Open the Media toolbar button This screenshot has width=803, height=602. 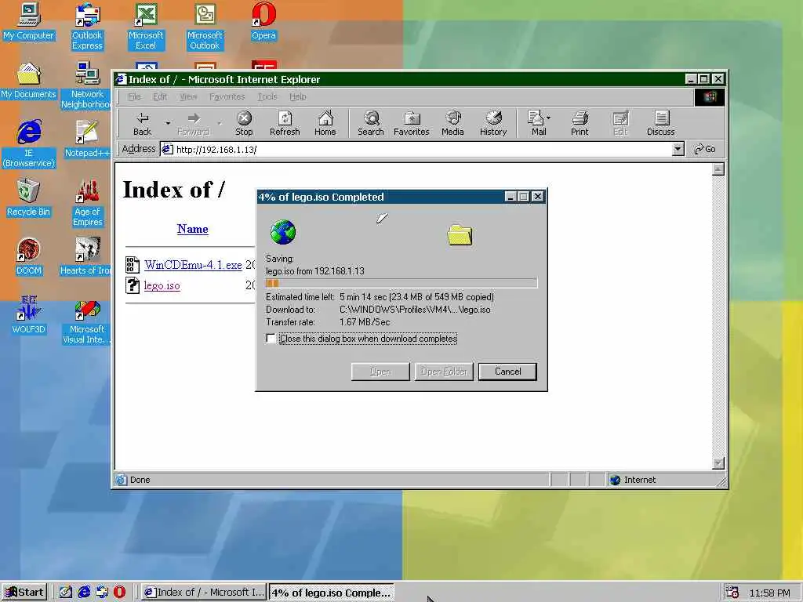coord(452,123)
